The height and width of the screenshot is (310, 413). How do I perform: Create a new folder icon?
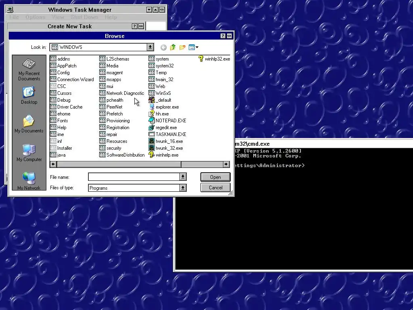tap(182, 48)
